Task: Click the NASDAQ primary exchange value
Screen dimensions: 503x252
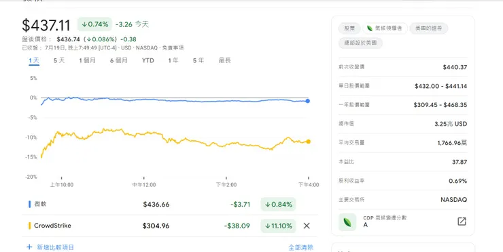Action: pos(453,200)
